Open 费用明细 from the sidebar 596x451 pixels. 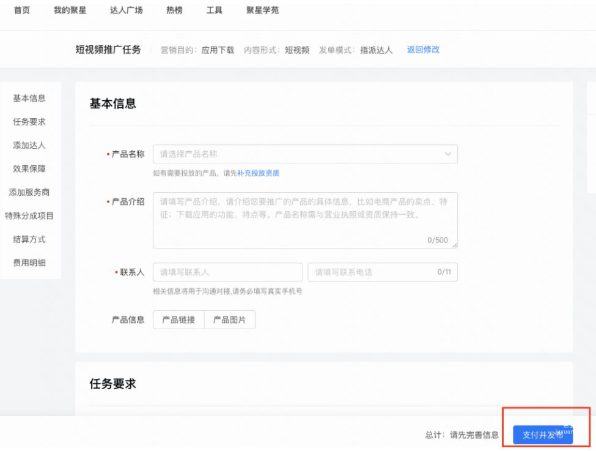coord(28,263)
